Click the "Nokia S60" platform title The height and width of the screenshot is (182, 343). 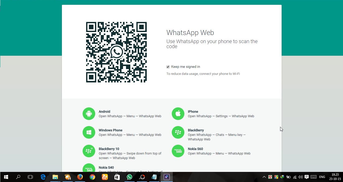(x=195, y=149)
